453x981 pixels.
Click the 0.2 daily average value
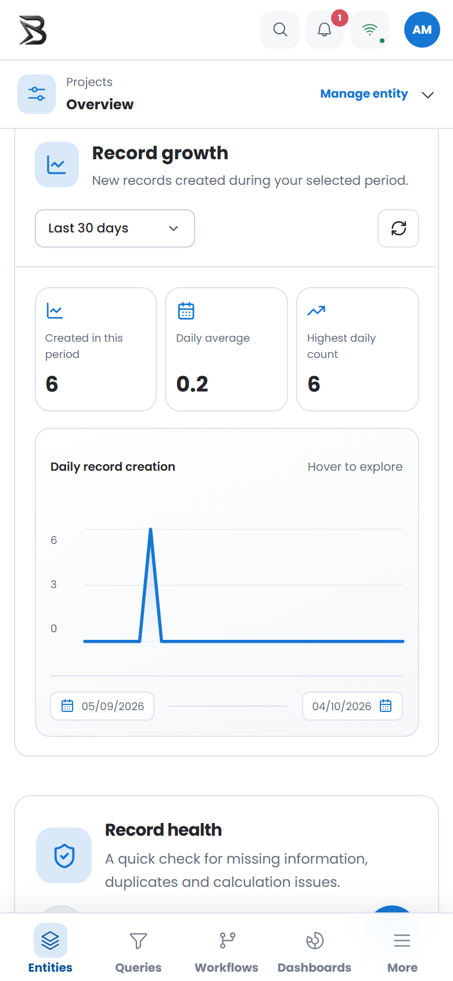(192, 384)
